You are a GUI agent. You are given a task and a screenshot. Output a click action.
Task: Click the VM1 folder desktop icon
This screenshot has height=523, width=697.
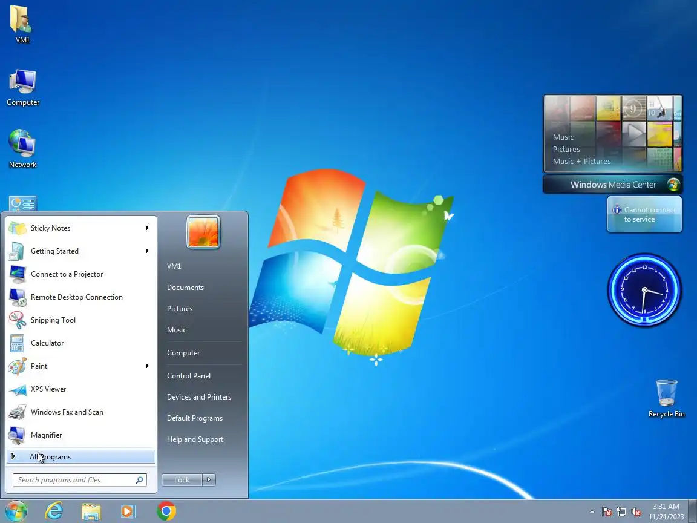click(x=22, y=23)
